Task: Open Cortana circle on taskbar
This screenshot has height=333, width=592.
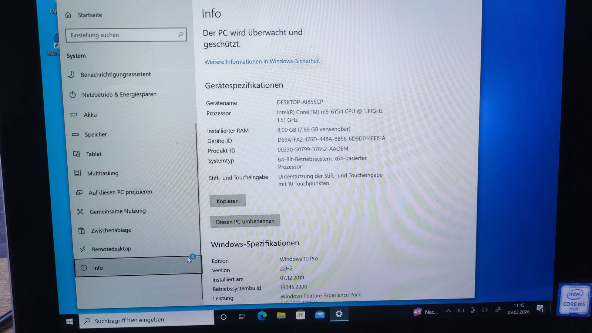Action: click(223, 317)
